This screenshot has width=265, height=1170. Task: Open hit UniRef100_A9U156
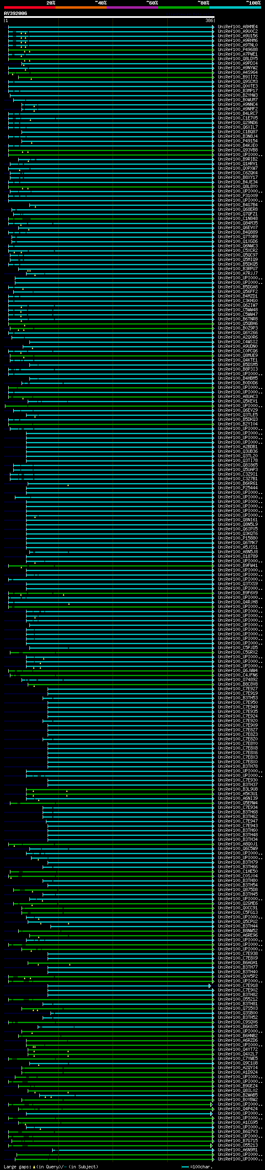[238, 36]
